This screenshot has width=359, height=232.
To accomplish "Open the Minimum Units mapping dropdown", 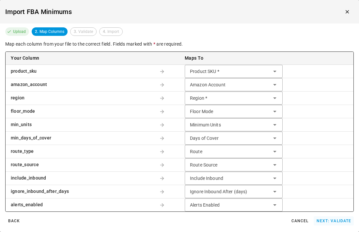I will click(x=234, y=125).
